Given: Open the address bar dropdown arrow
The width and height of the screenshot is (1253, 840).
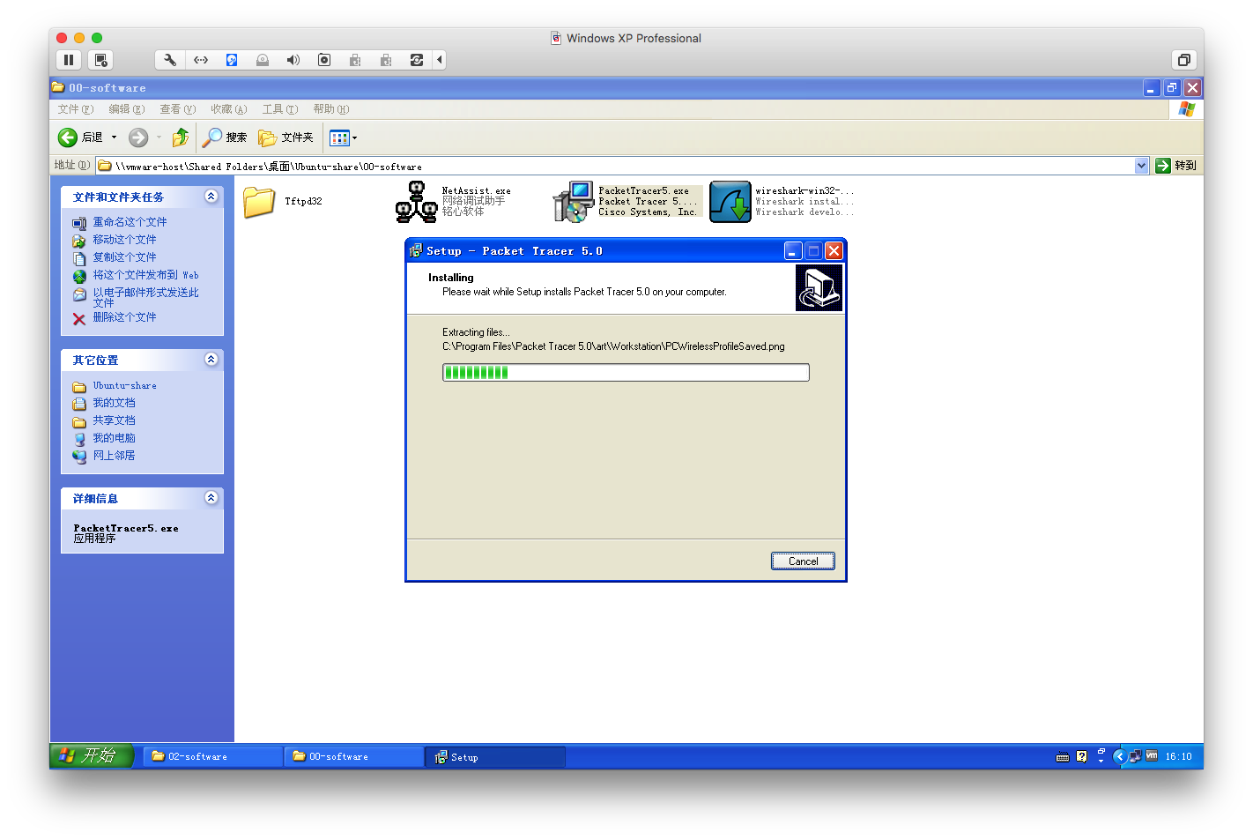Looking at the screenshot, I should point(1141,166).
